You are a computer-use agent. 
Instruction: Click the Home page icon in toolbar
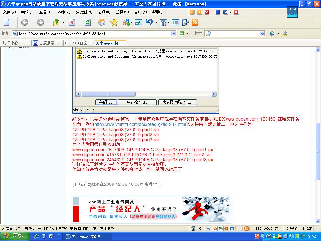coord(102,22)
